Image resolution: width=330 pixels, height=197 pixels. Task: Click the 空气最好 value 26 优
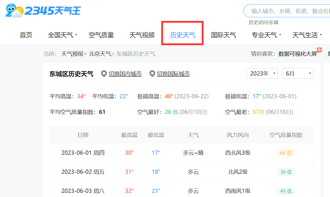pyautogui.click(x=171, y=112)
